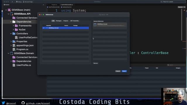
Task: Click the errors panel search field
Action: point(176,65)
